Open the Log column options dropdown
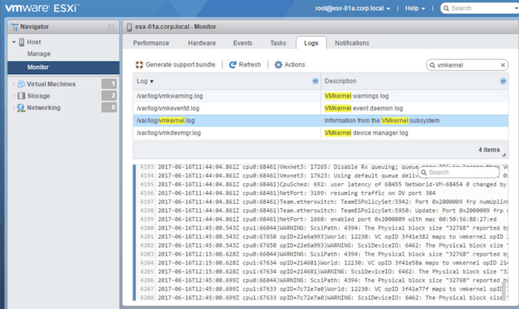Screen dimensions: 519x309 tap(315, 82)
